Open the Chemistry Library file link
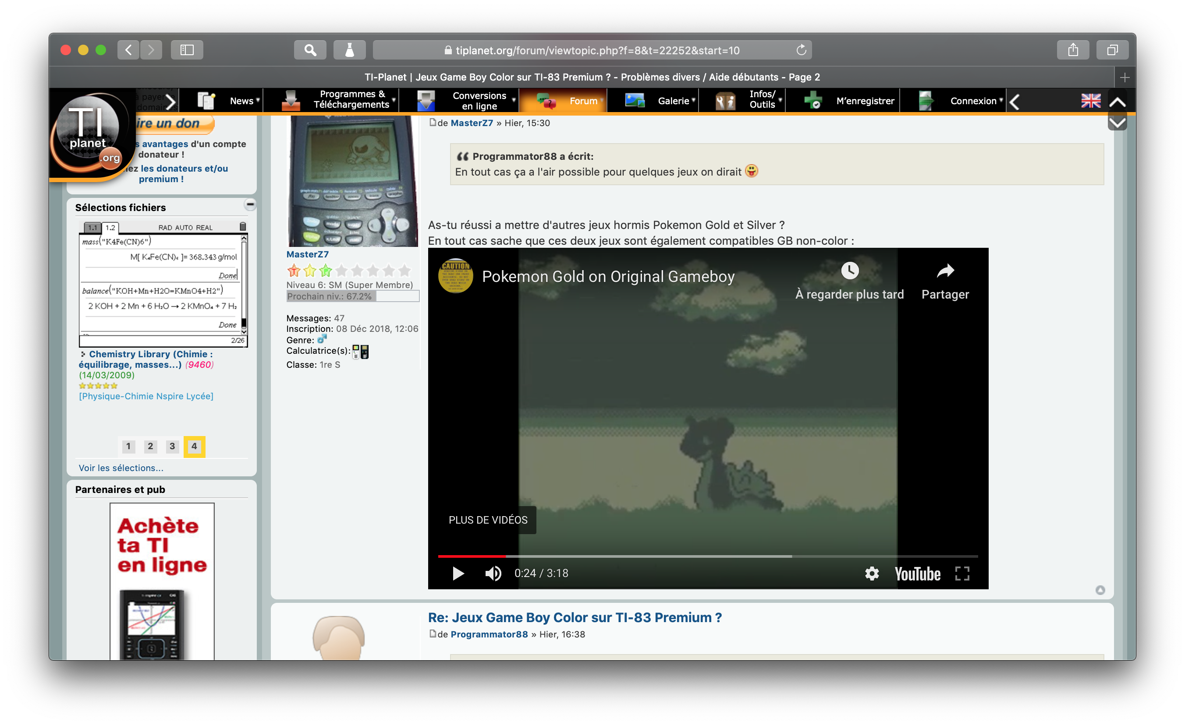 tap(146, 359)
